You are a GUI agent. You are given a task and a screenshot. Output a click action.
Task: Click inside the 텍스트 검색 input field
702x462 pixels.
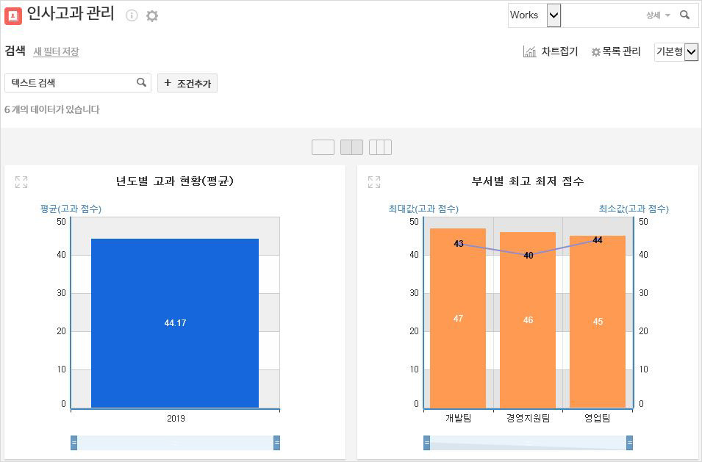[70, 83]
